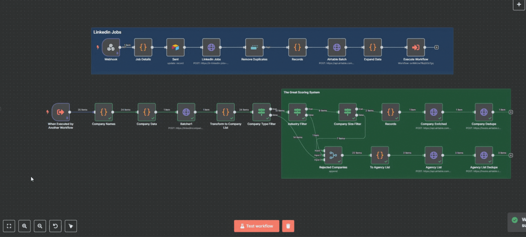Open the Company Type Filter node

point(261,112)
